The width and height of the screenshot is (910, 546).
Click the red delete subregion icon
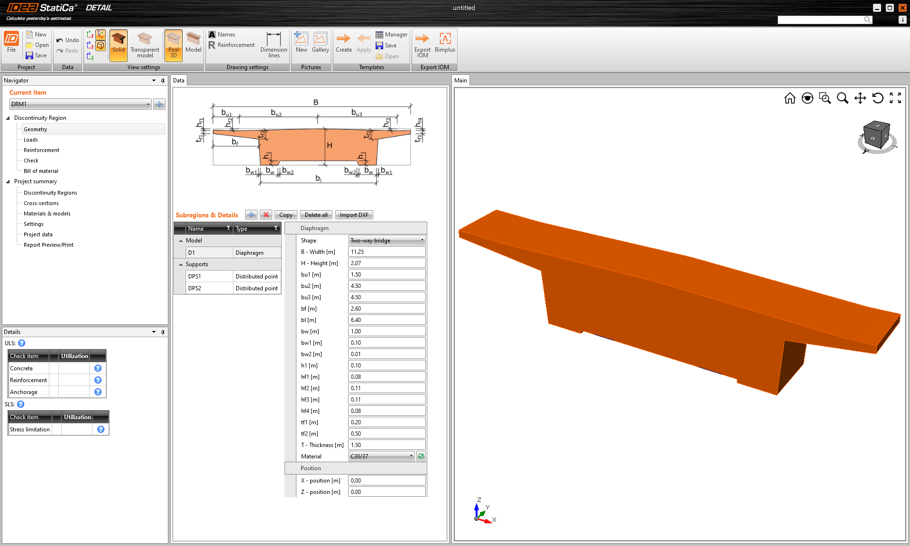266,215
